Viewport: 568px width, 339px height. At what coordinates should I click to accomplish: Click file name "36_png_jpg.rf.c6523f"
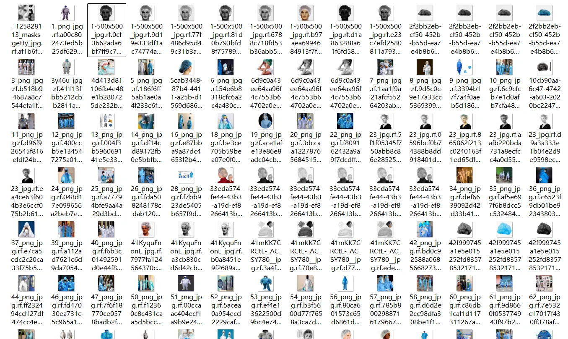(545, 201)
